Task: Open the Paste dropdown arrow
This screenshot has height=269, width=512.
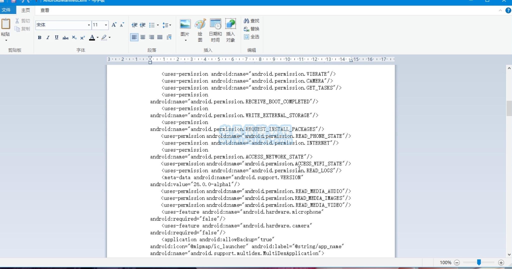Action: click(x=6, y=40)
